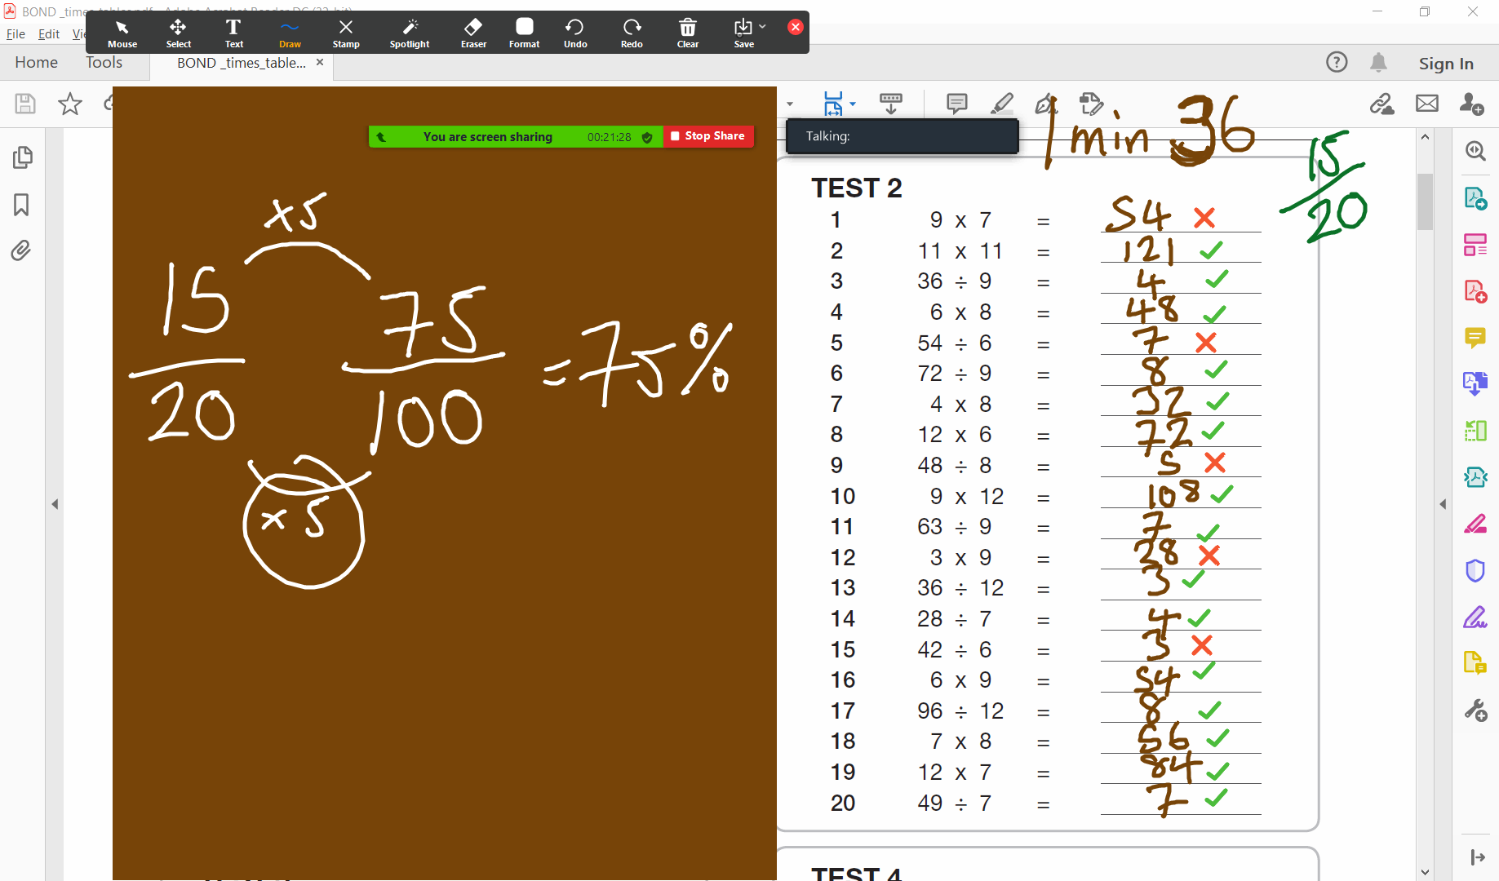
Task: Select the Eraser annotation tool
Action: 473,33
